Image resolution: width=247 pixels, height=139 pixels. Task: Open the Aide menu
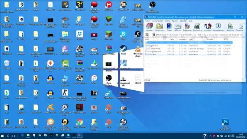[x=190, y=21]
